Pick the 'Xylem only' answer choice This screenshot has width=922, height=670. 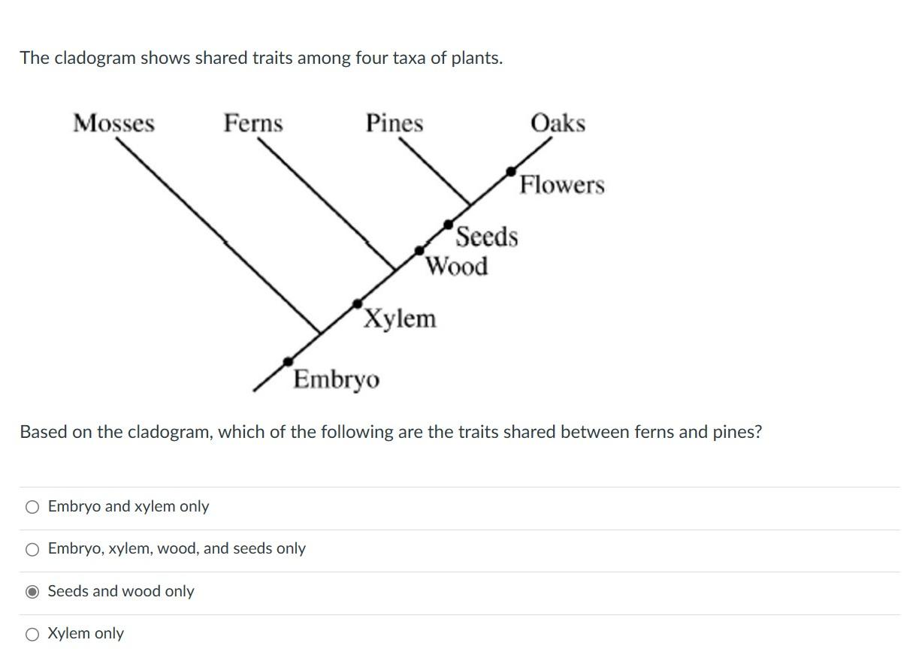point(32,633)
